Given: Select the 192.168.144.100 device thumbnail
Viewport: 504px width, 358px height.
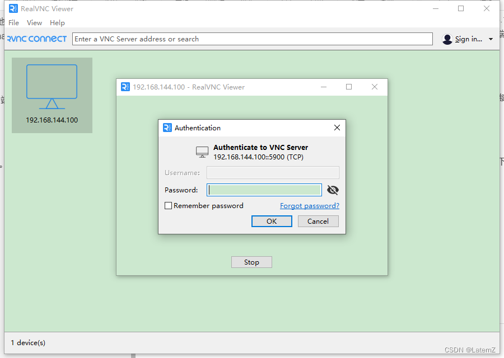Looking at the screenshot, I should coord(52,95).
